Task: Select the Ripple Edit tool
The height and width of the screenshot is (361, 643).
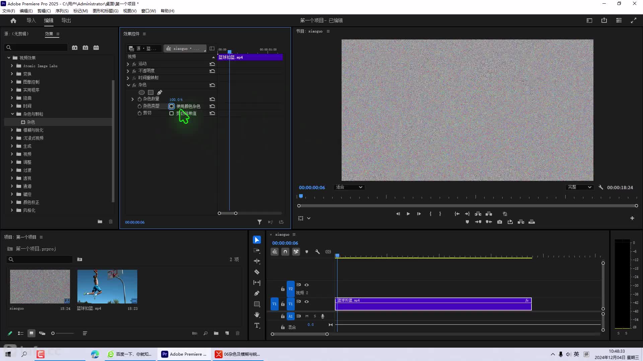Action: tap(257, 261)
